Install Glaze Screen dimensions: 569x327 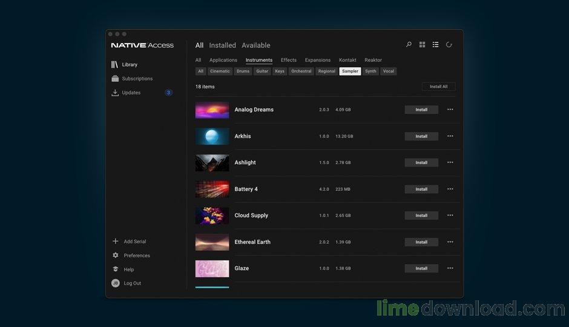click(x=421, y=269)
